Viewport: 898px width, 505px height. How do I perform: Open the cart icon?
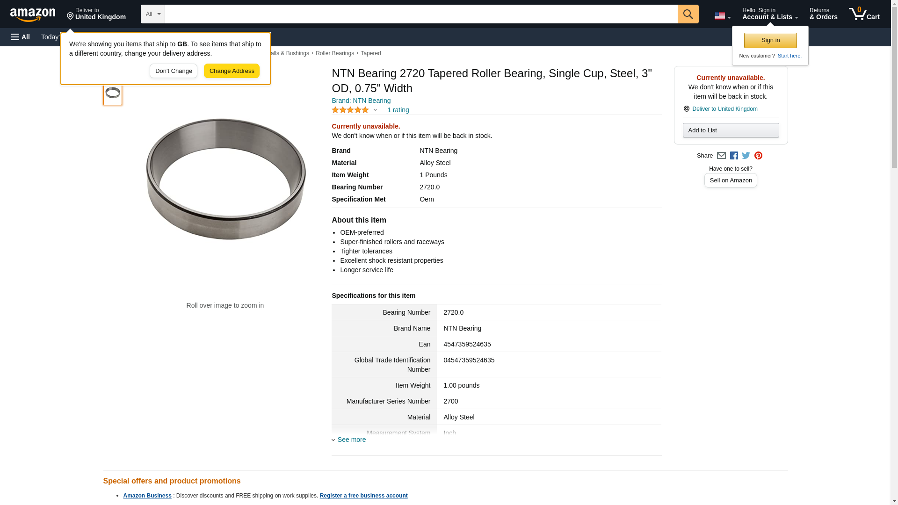tap(864, 14)
